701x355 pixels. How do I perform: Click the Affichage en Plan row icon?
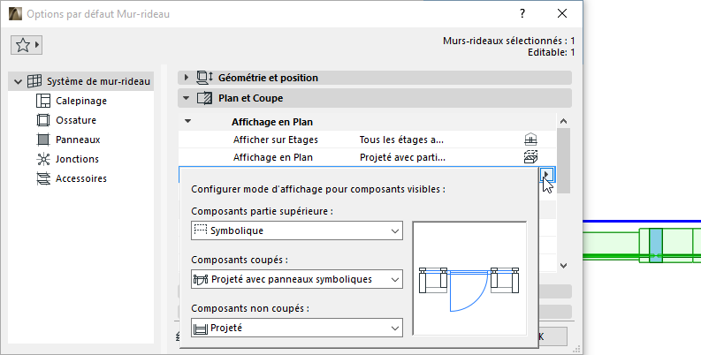pos(531,157)
